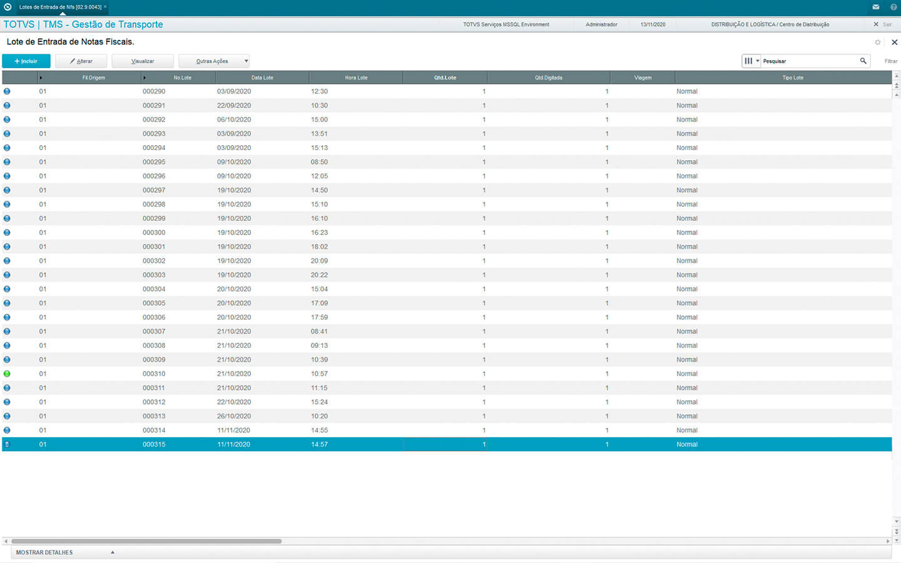Click the Sair exit button
Screen dimensions: 901x563
[883, 24]
